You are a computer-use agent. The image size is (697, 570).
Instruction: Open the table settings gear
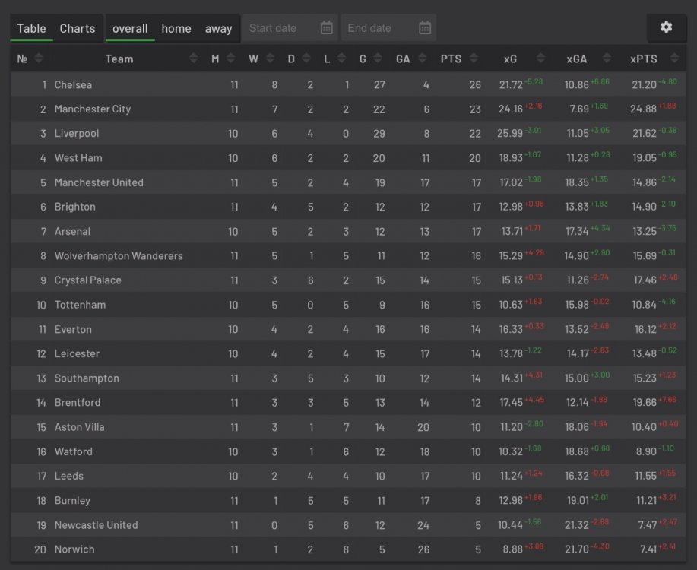click(666, 28)
